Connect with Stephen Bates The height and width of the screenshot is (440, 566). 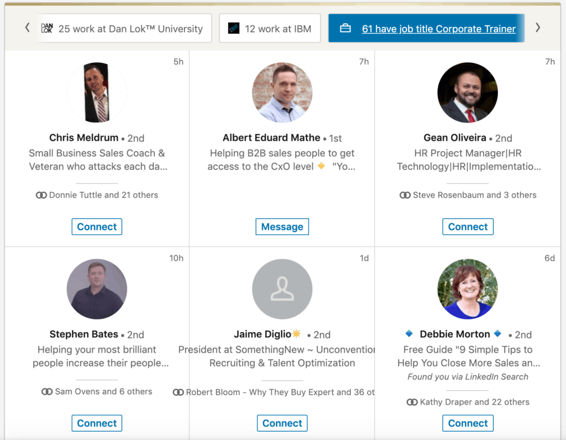(x=97, y=423)
